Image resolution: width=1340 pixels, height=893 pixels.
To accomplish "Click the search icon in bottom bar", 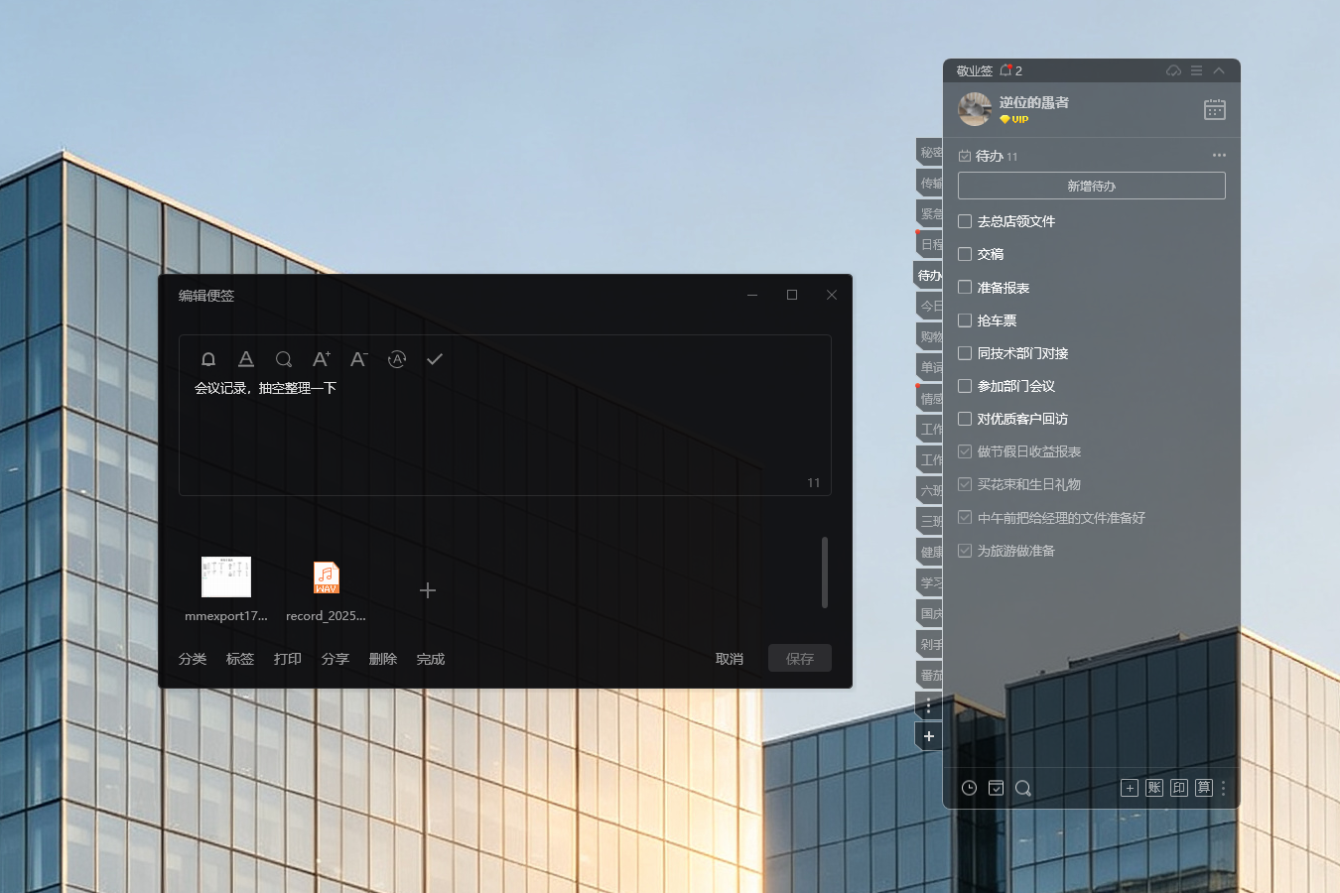I will point(1023,788).
